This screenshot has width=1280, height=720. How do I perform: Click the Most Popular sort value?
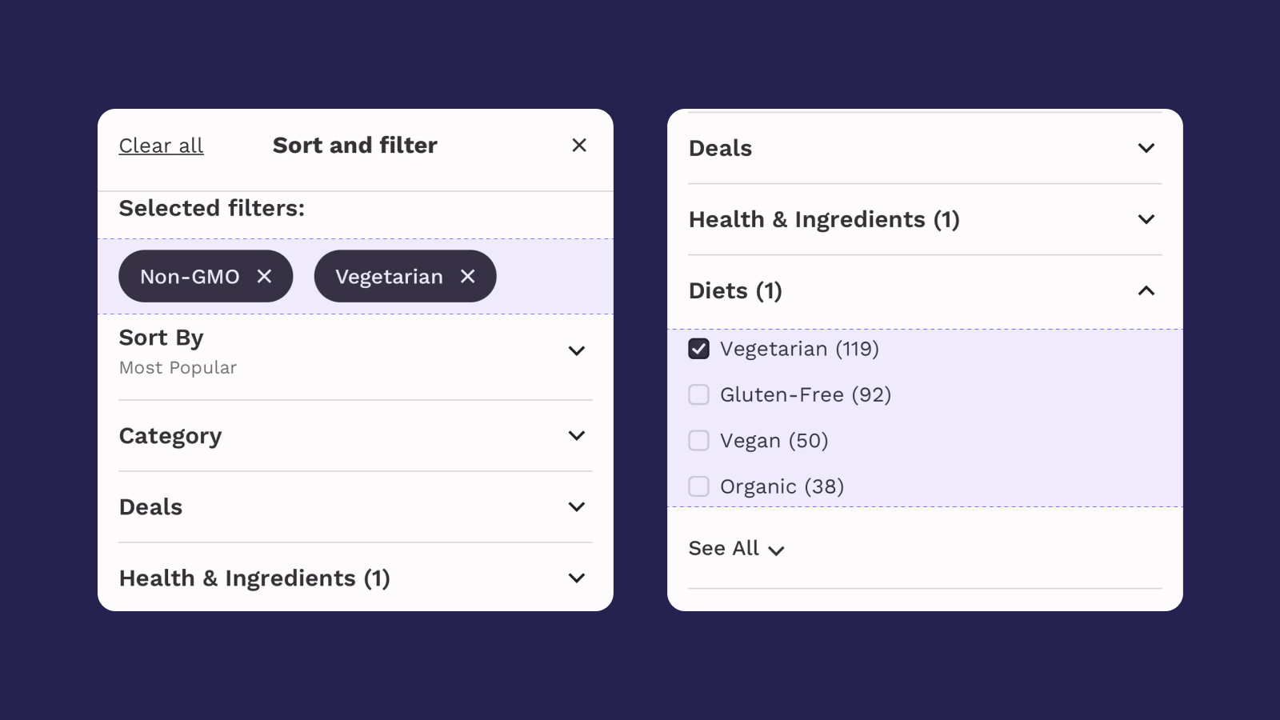(x=178, y=368)
